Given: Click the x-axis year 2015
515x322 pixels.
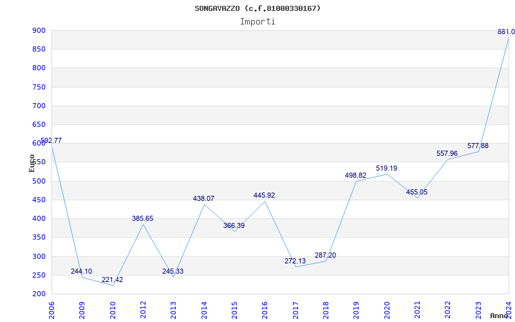Looking at the screenshot, I should coord(234,310).
